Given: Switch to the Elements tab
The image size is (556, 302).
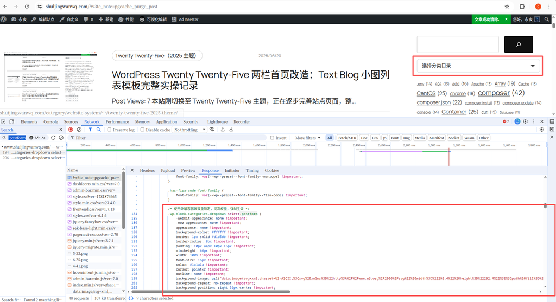Looking at the screenshot, I should (x=29, y=121).
